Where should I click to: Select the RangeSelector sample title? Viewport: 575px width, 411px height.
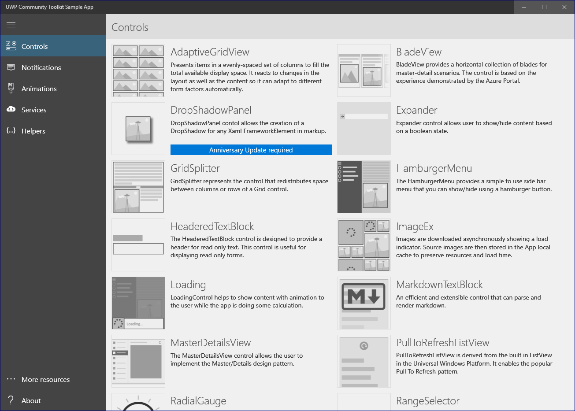[x=427, y=401]
